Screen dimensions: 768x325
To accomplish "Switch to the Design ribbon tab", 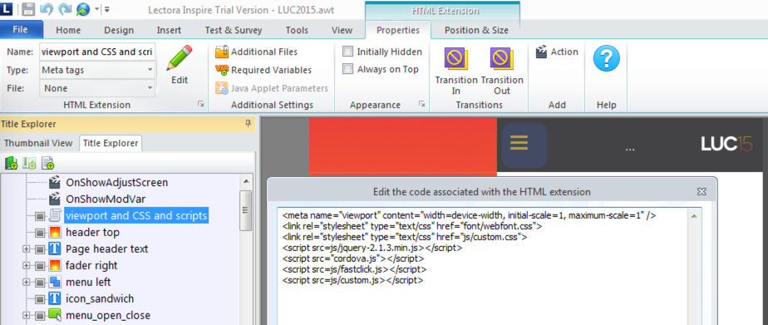I will 119,31.
